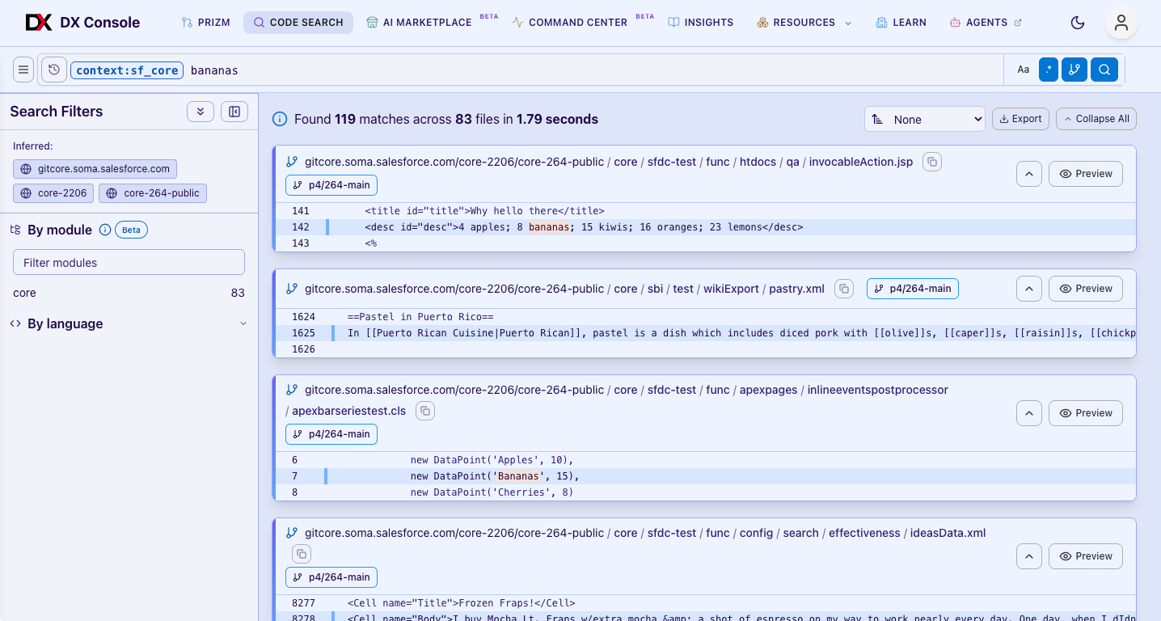Open invocableAction.jsp file link
This screenshot has height=621, width=1161.
click(x=861, y=162)
